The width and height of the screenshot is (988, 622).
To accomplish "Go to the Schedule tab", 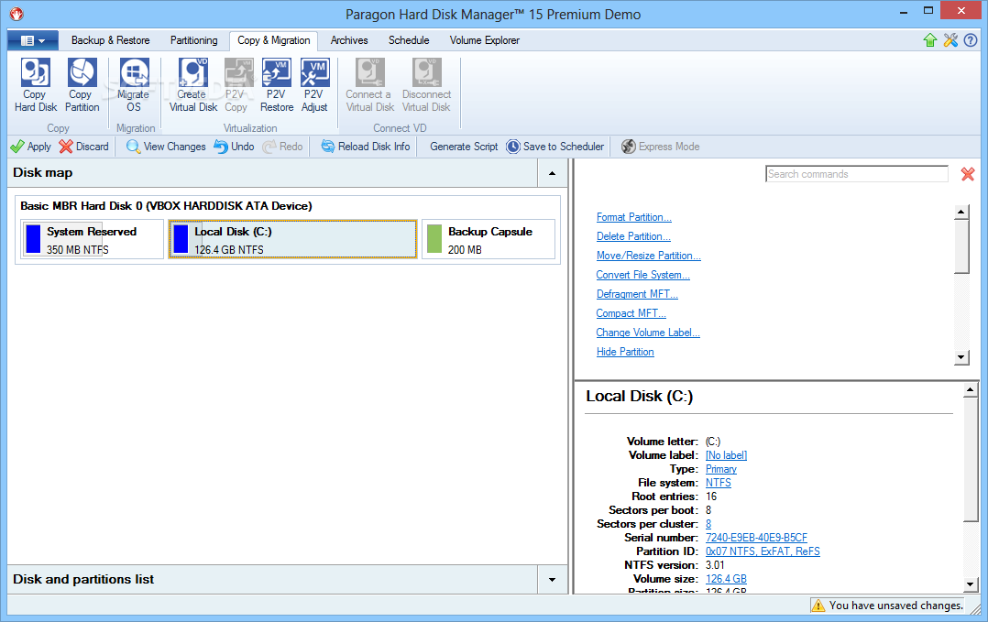I will (x=409, y=40).
